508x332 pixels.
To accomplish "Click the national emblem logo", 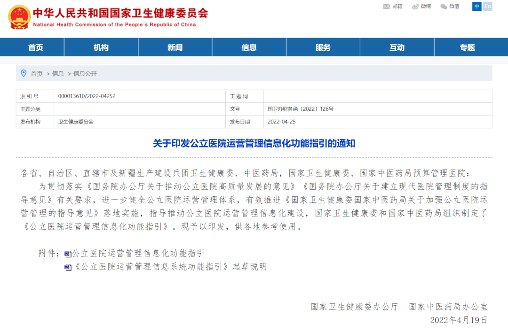I will pyautogui.click(x=19, y=17).
